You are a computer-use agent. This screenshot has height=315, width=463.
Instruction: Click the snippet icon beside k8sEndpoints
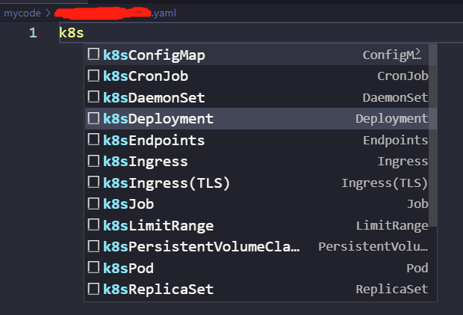pos(93,140)
